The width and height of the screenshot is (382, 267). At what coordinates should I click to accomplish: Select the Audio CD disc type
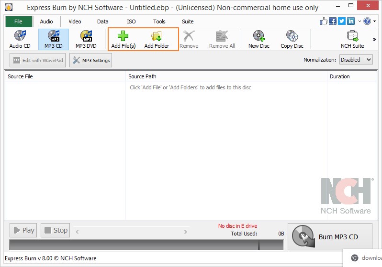tap(20, 39)
